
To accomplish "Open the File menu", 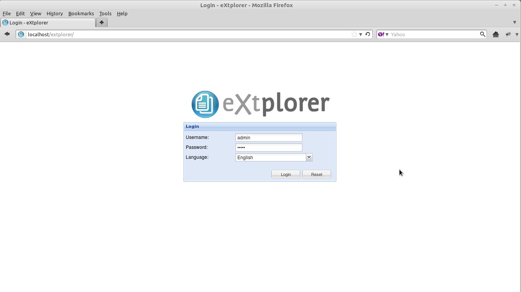I will tap(6, 13).
